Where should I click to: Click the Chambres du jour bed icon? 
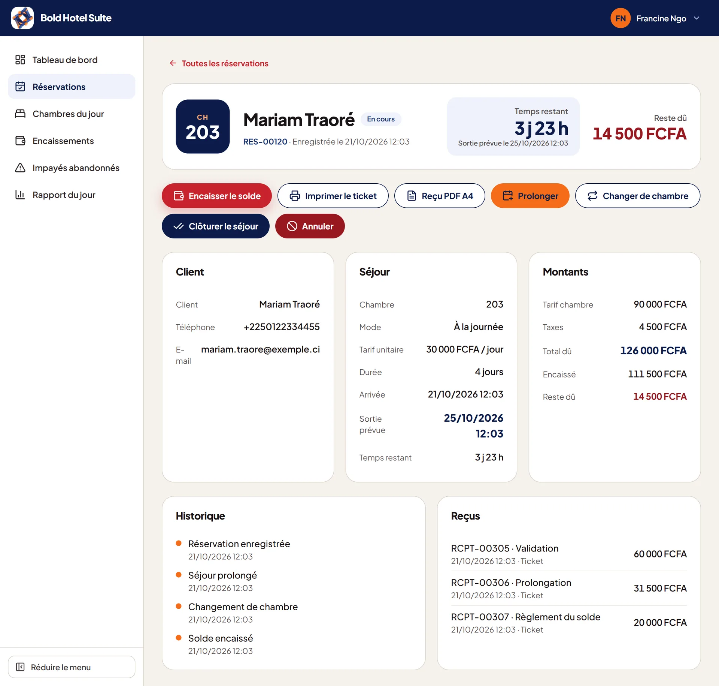pos(20,114)
